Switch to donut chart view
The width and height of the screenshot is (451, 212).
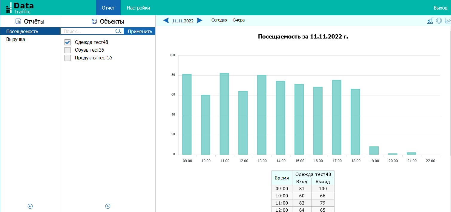(x=439, y=21)
